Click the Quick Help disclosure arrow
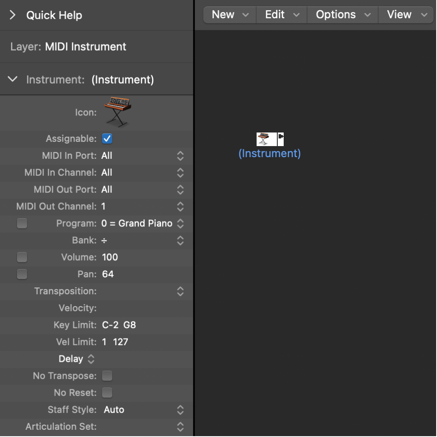Screen dimensions: 437x437 [x=12, y=15]
